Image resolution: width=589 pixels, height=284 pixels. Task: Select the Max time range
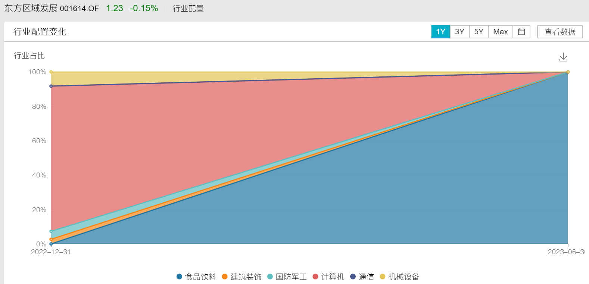501,32
